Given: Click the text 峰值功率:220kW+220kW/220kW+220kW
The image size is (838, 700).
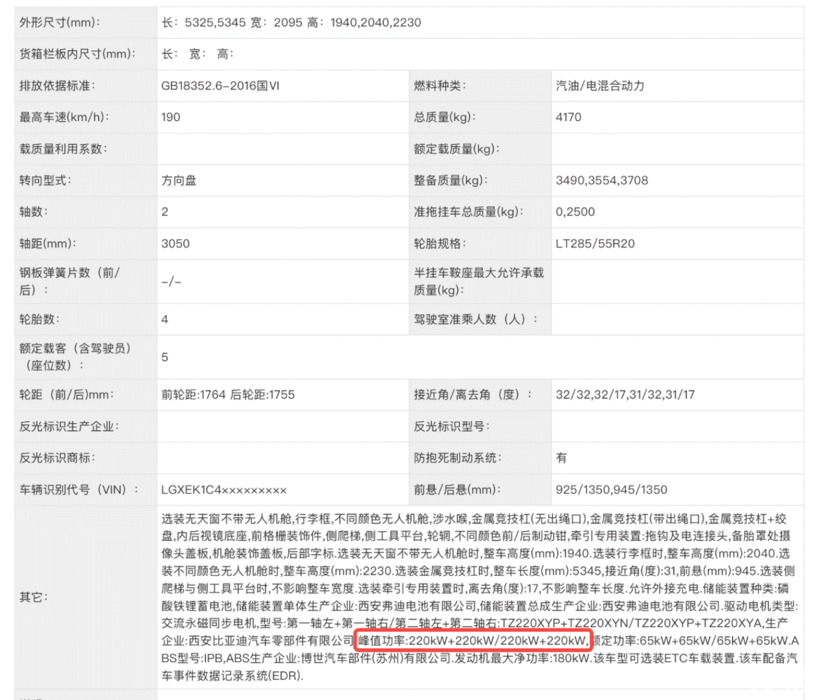Looking at the screenshot, I should tap(473, 641).
